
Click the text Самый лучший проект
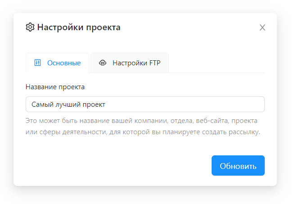click(68, 104)
